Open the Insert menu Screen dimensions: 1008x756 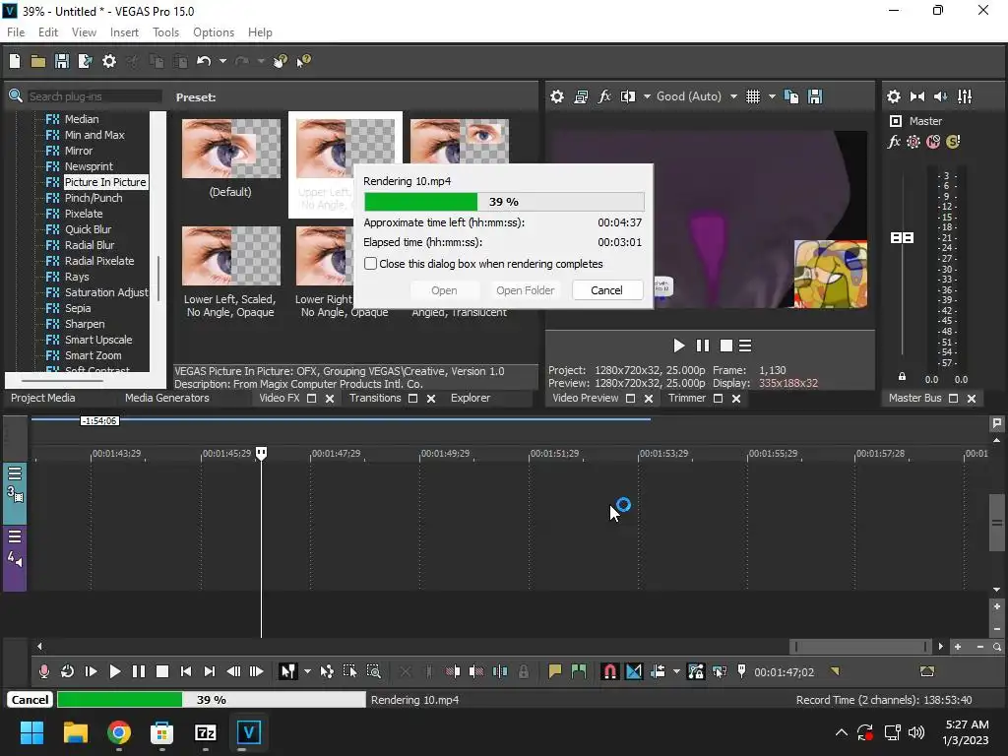tap(124, 32)
